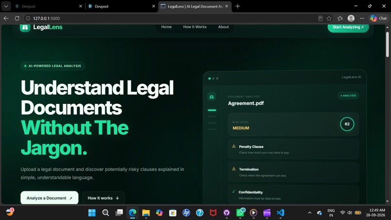Open Microsoft Store from taskbar
This screenshot has height=220, width=391.
click(173, 213)
